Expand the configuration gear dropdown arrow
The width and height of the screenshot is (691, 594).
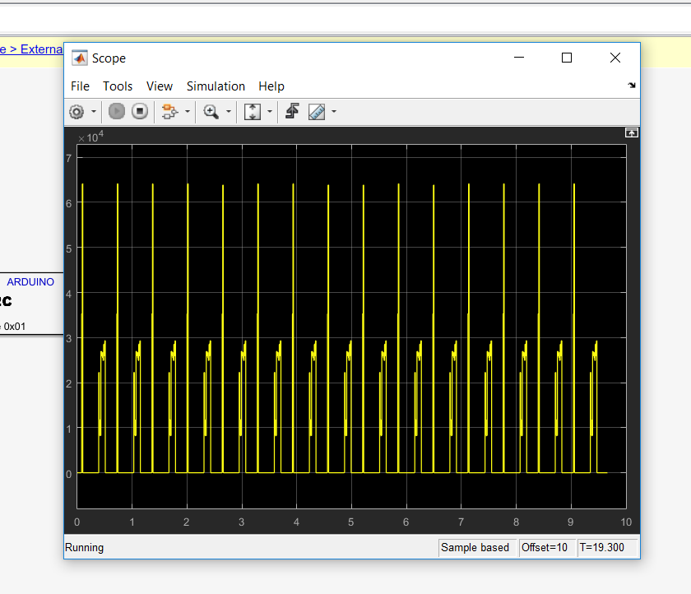point(94,112)
